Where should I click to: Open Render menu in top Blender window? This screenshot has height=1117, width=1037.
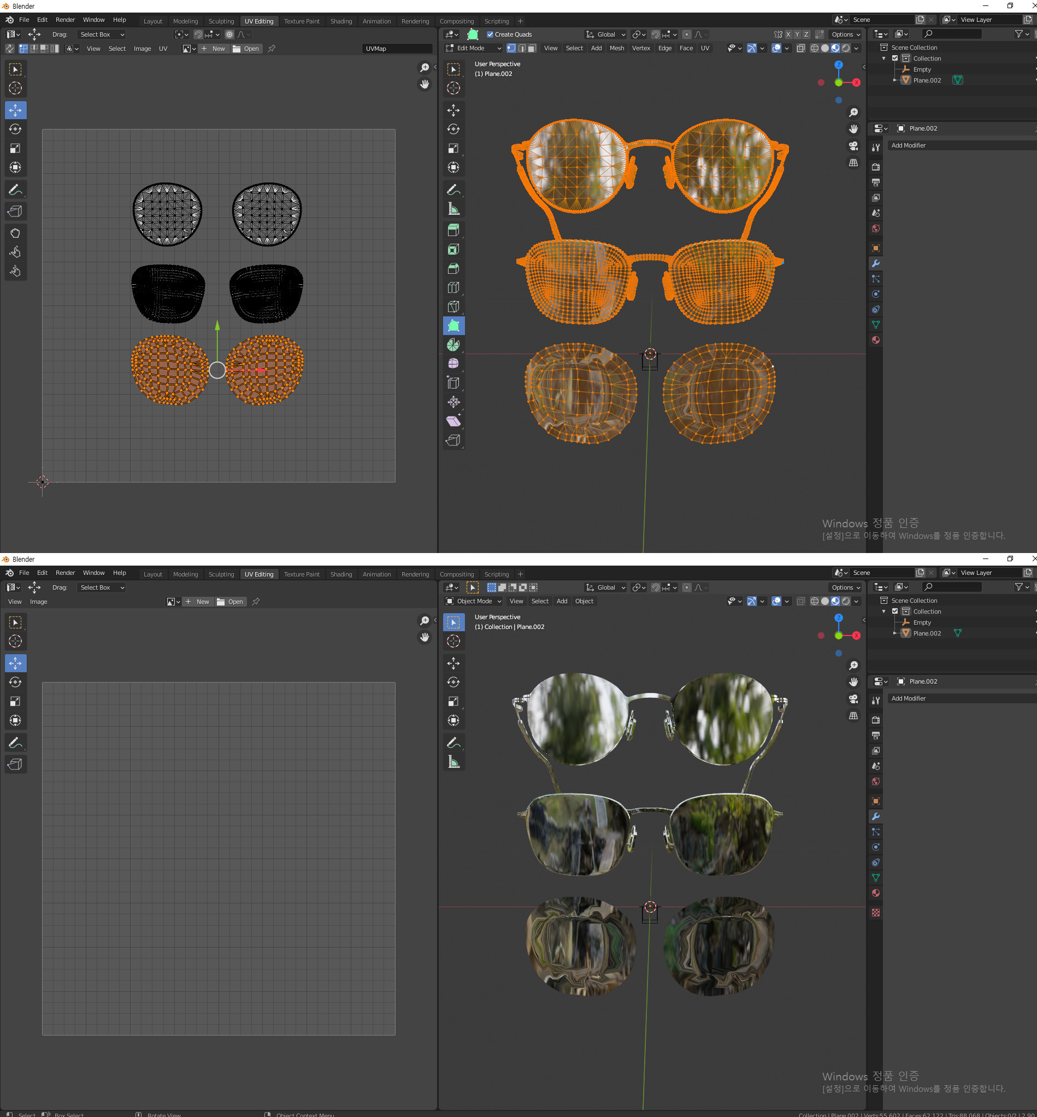point(65,20)
